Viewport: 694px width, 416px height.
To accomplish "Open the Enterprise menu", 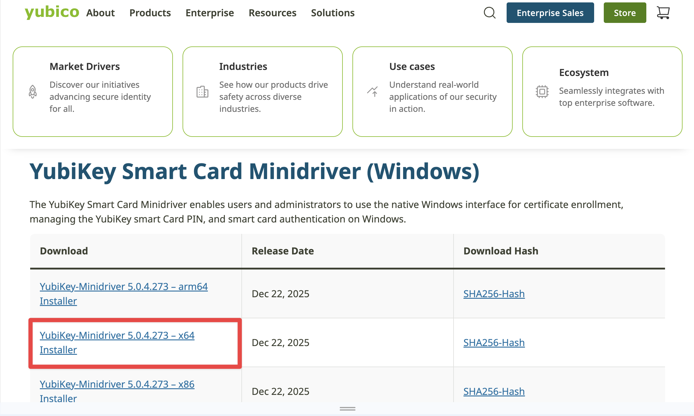I will [210, 13].
